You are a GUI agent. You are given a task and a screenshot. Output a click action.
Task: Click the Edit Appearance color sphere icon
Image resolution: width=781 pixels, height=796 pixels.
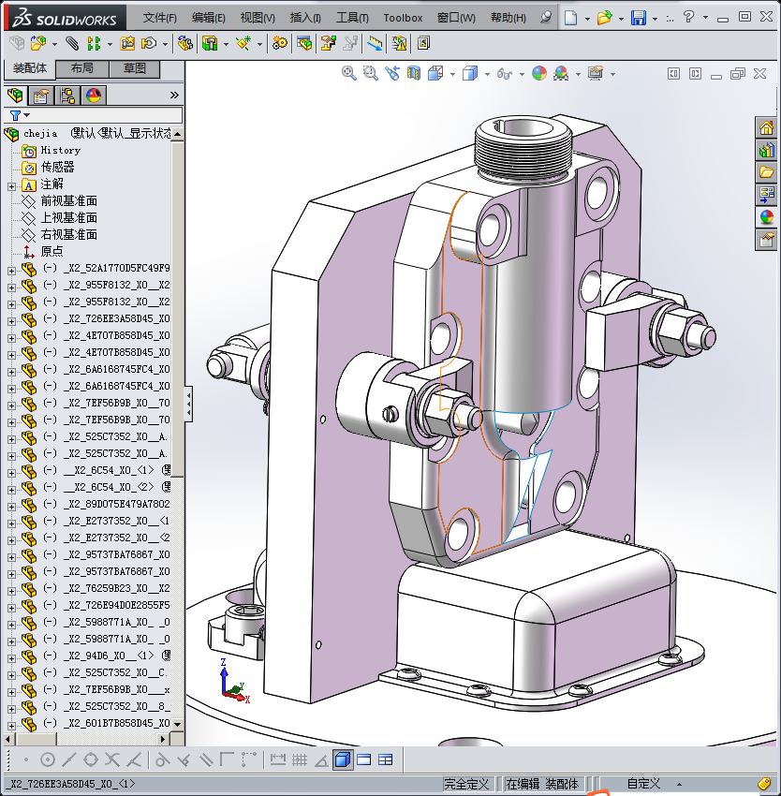pyautogui.click(x=538, y=73)
